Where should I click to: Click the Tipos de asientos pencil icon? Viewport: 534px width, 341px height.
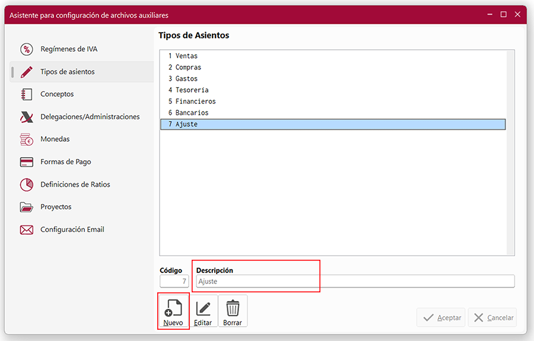[x=27, y=72]
